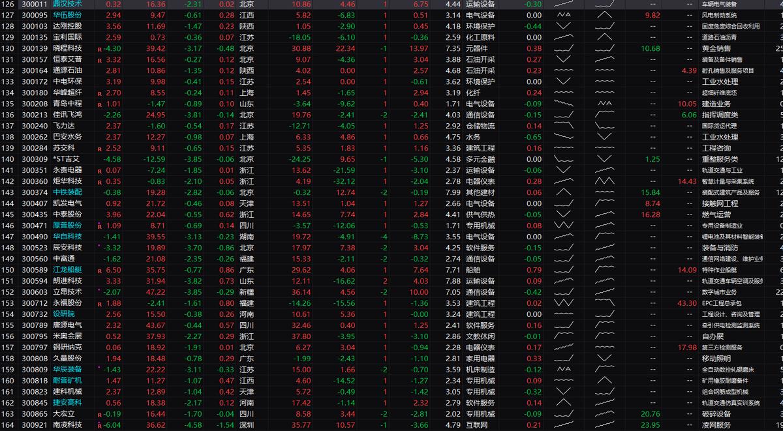783x431 pixels.
Task: Select stock 久量股份
Action: pos(67,359)
